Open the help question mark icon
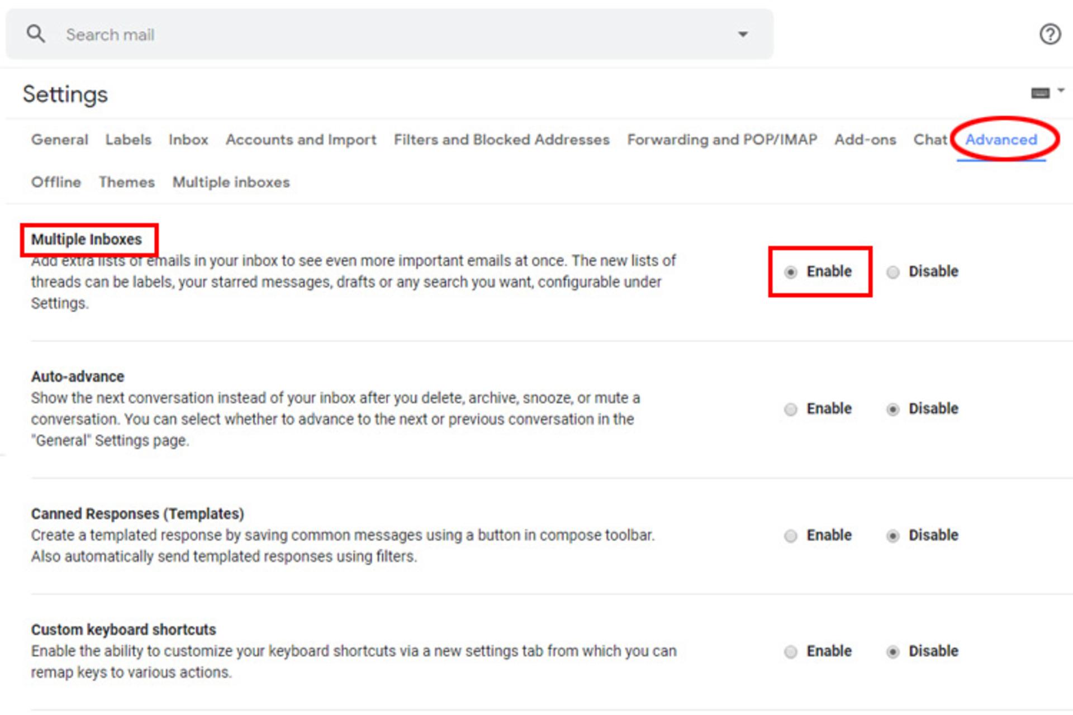Image resolution: width=1073 pixels, height=715 pixels. [1050, 34]
